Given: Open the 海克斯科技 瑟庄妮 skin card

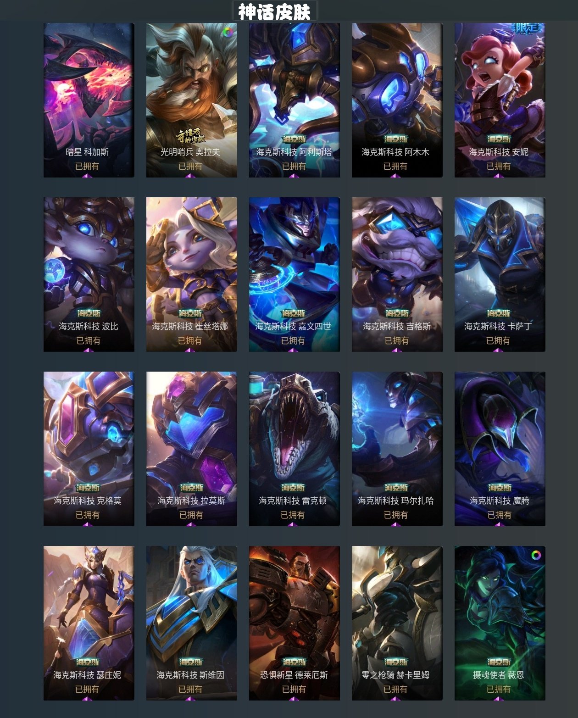Looking at the screenshot, I should [89, 623].
